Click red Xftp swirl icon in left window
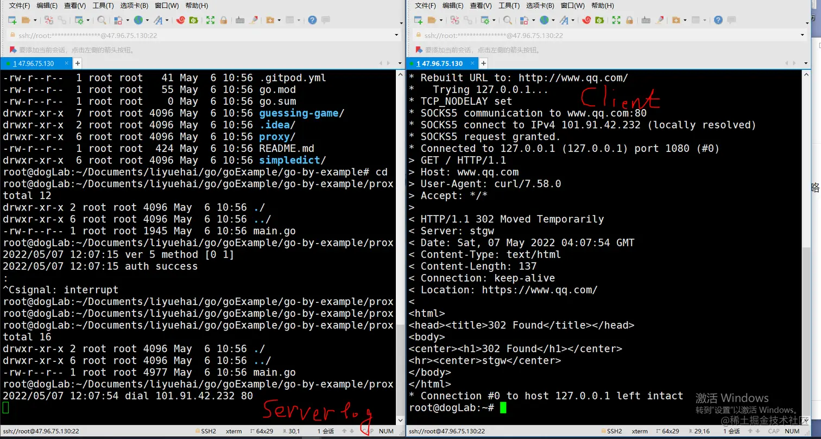Image resolution: width=821 pixels, height=439 pixels. click(180, 20)
